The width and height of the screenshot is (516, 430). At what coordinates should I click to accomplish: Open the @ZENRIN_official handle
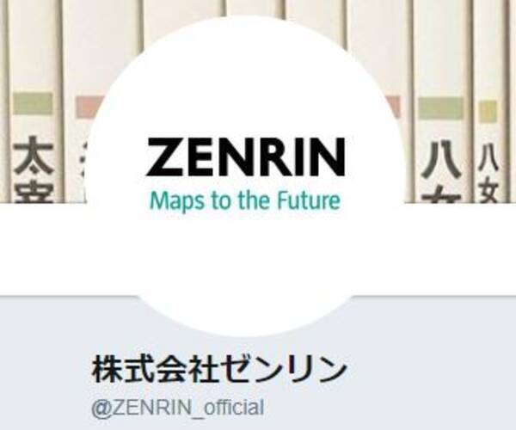coord(178,408)
